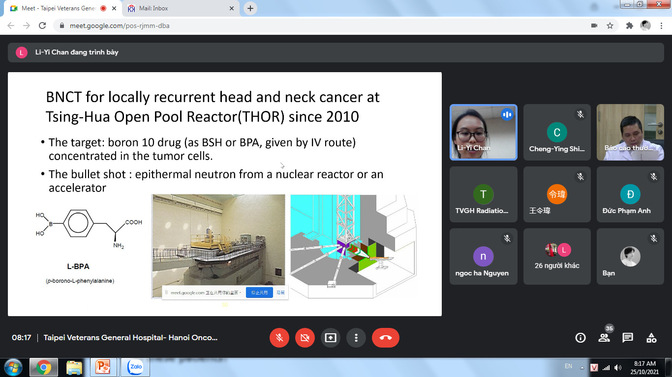The image size is (672, 377).
Task: Click the taskbar volume speaker icon
Action: [x=618, y=367]
